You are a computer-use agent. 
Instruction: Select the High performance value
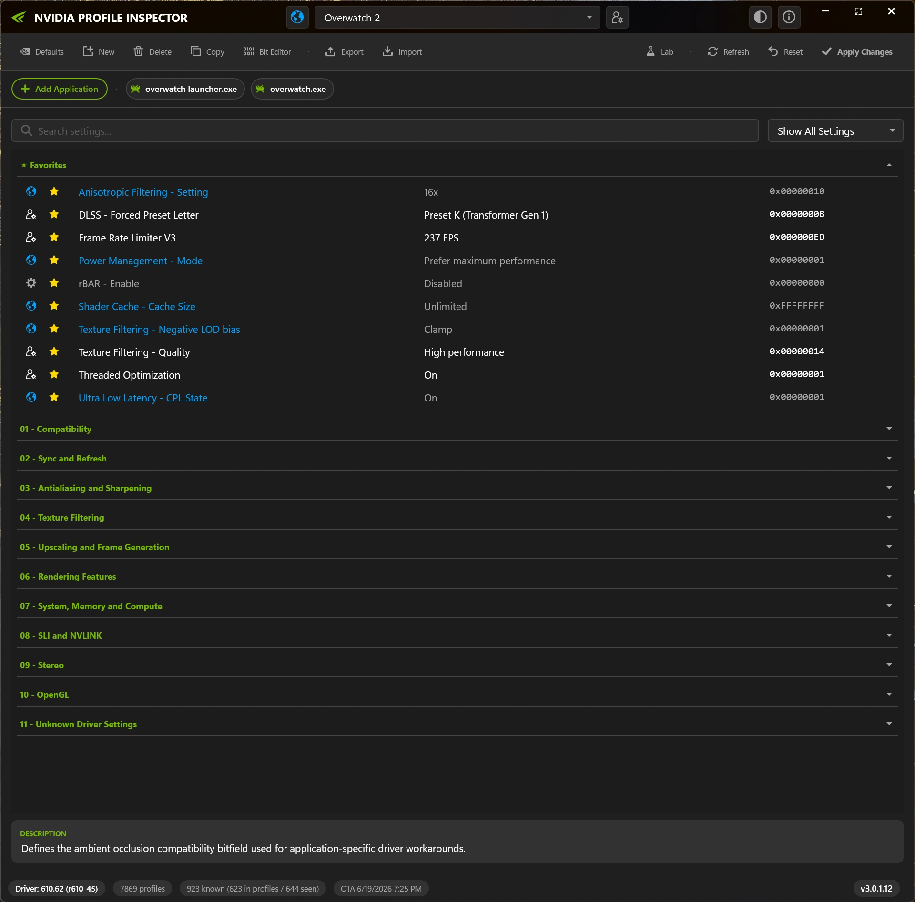pyautogui.click(x=464, y=352)
